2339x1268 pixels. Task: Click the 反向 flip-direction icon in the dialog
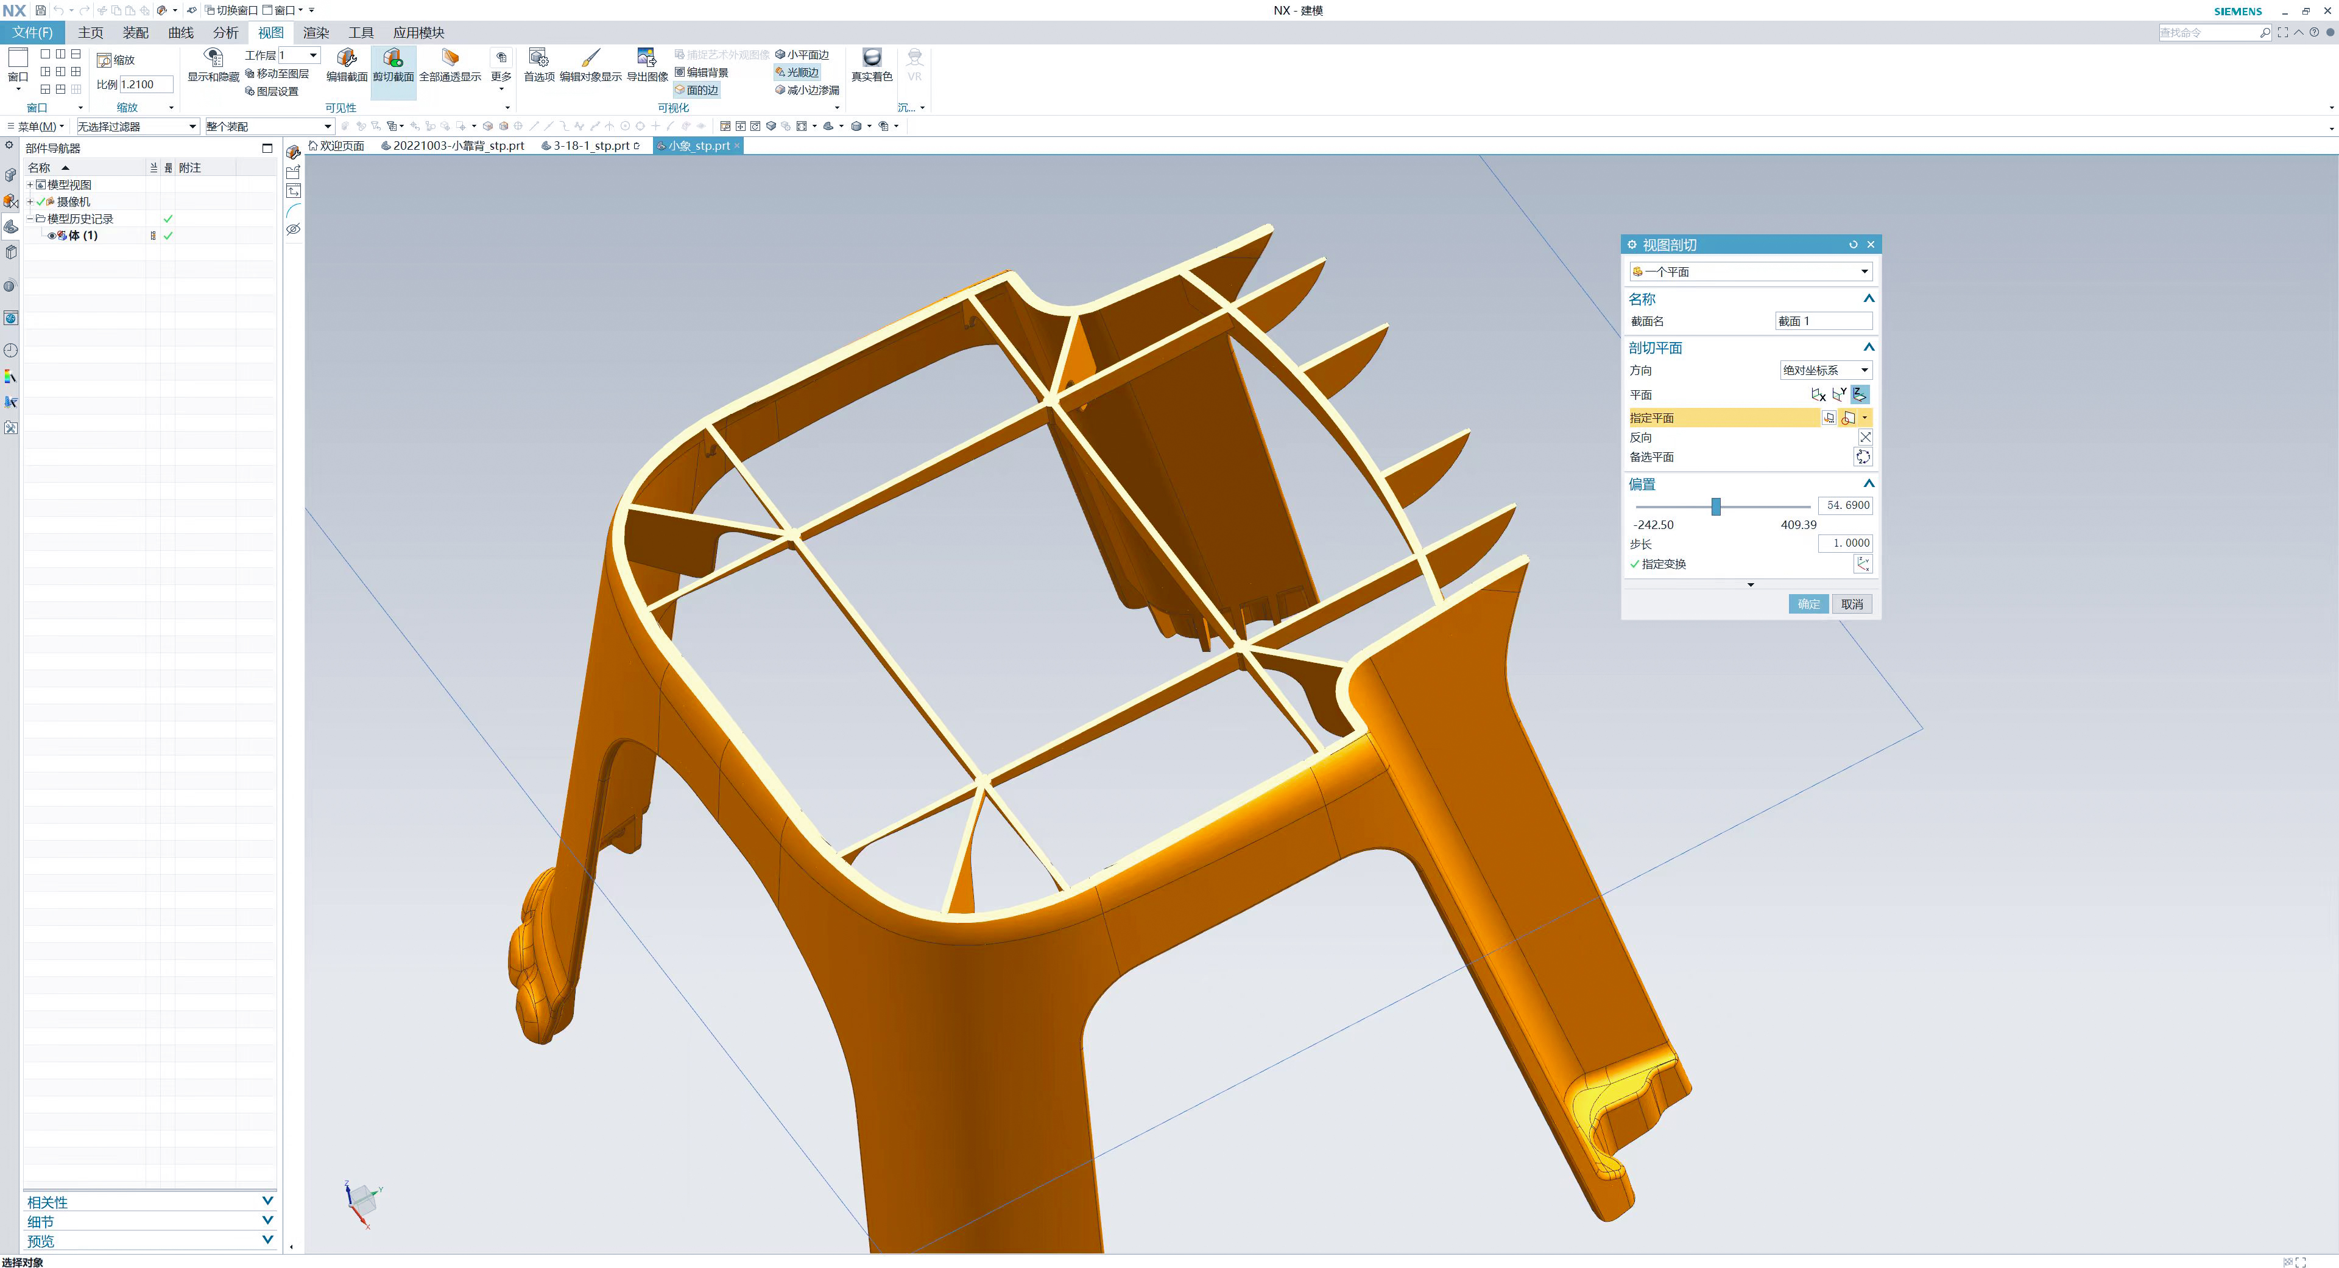[x=1865, y=436]
